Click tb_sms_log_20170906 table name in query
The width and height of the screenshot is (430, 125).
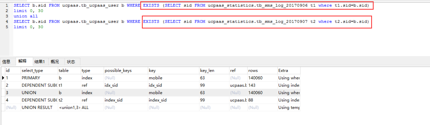click(282, 5)
